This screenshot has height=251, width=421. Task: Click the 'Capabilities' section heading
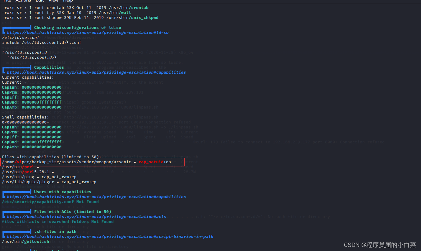pyautogui.click(x=49, y=67)
